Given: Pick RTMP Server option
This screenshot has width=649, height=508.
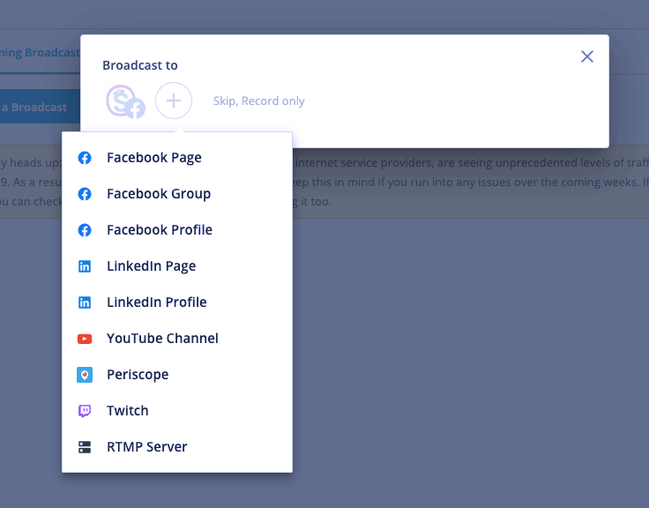Looking at the screenshot, I should (x=177, y=447).
